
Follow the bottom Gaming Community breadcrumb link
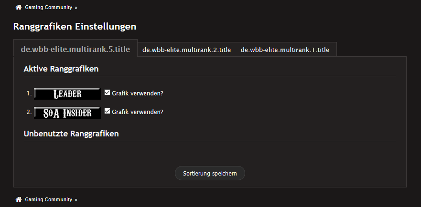click(48, 199)
